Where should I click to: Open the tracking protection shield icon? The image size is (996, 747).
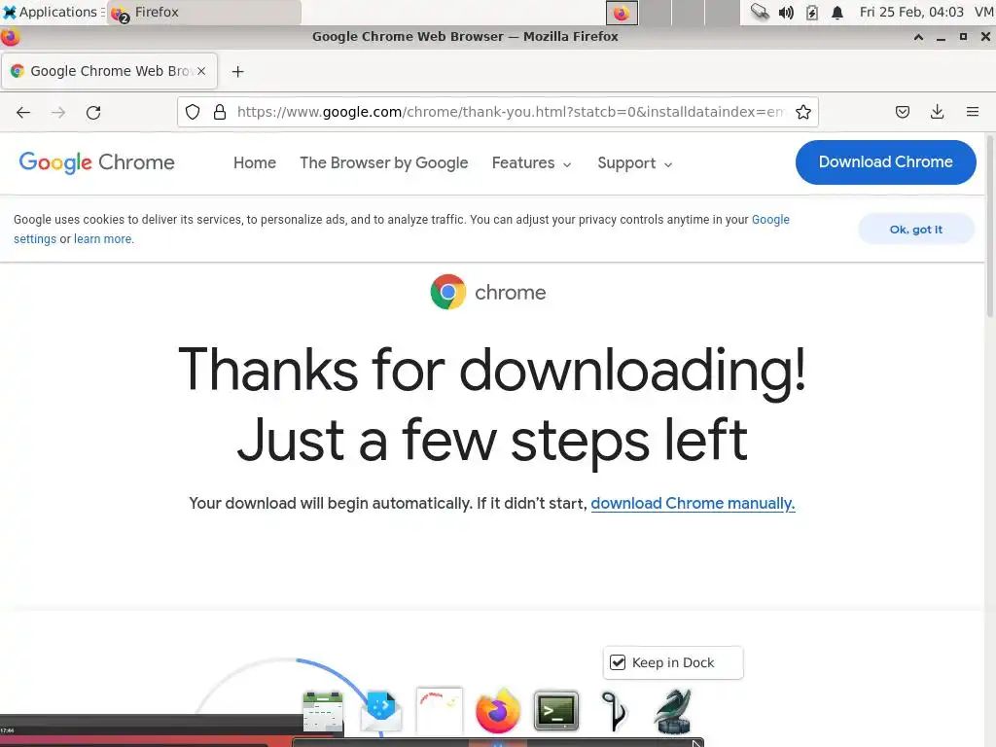(193, 113)
